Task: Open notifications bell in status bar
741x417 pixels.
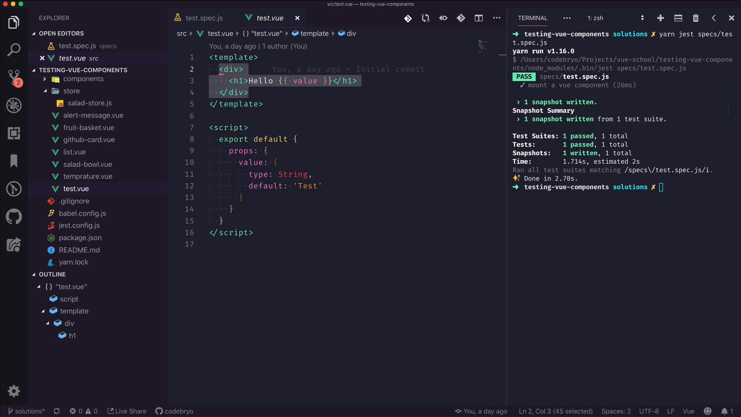Action: pyautogui.click(x=727, y=411)
